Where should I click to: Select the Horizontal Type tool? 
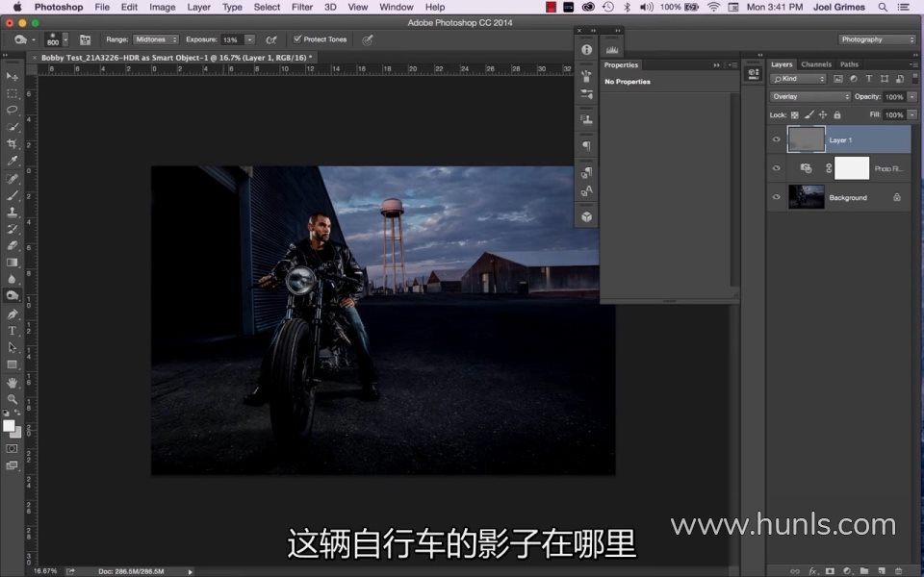12,331
